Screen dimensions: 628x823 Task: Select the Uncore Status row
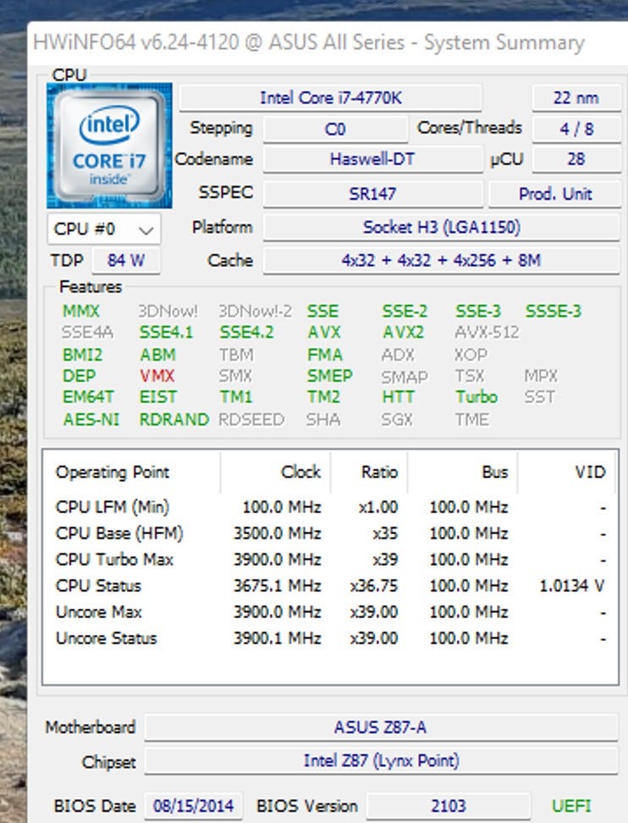[x=330, y=638]
